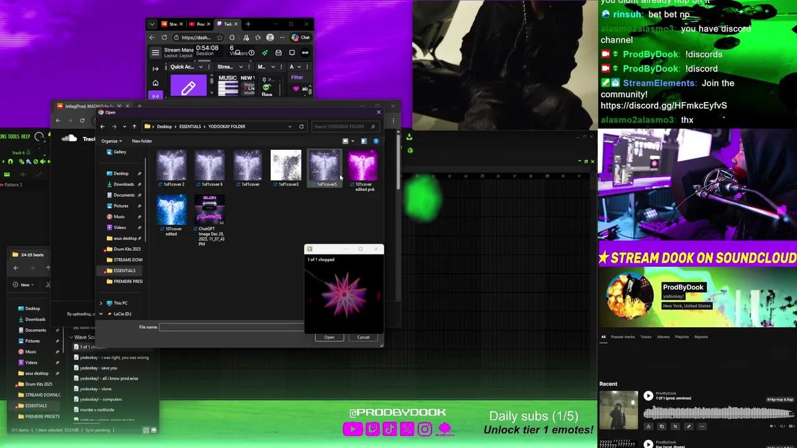Open the Twitch dashboard hamburger menu
797x448 pixels.
click(155, 53)
